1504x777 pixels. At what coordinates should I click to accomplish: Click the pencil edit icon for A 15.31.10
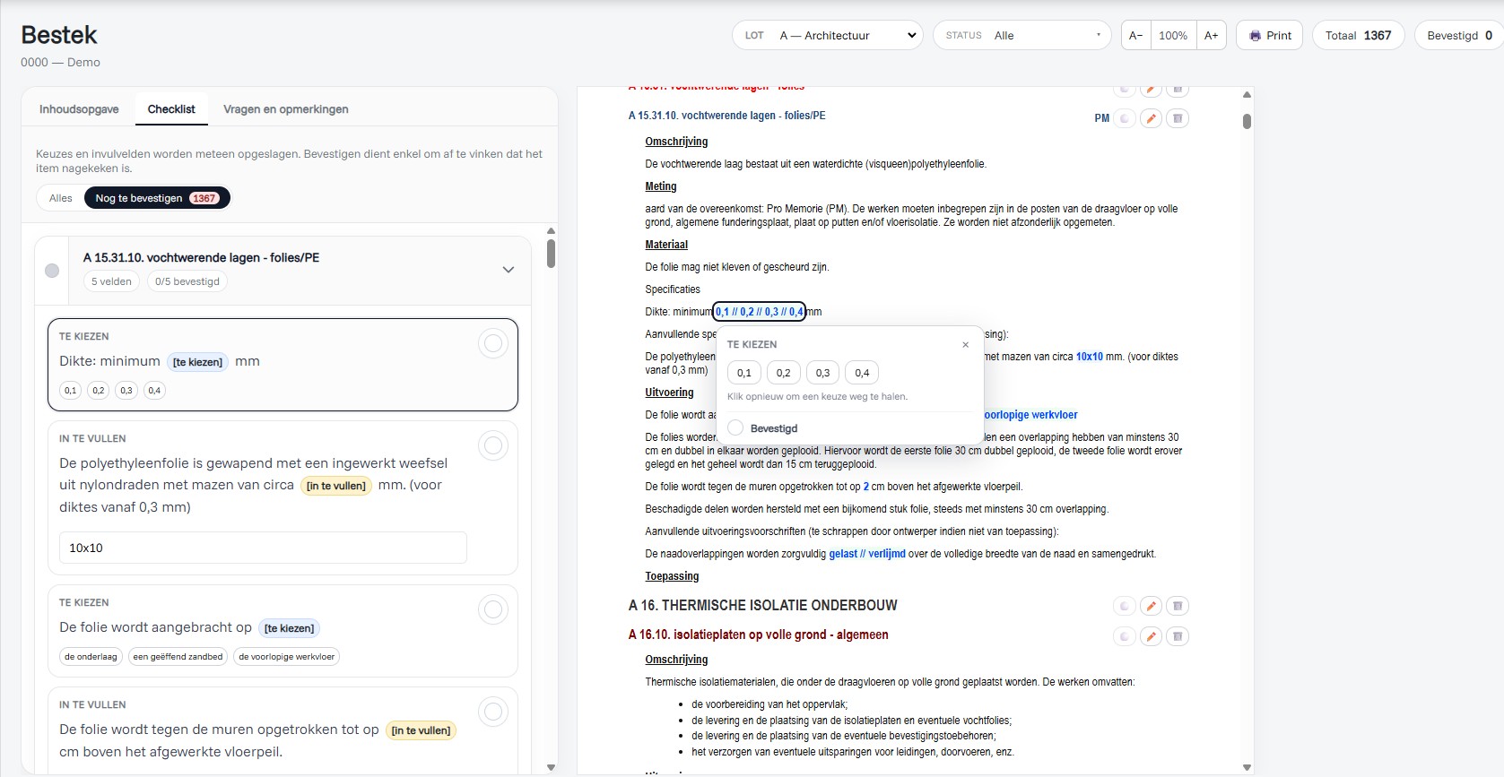1151,118
